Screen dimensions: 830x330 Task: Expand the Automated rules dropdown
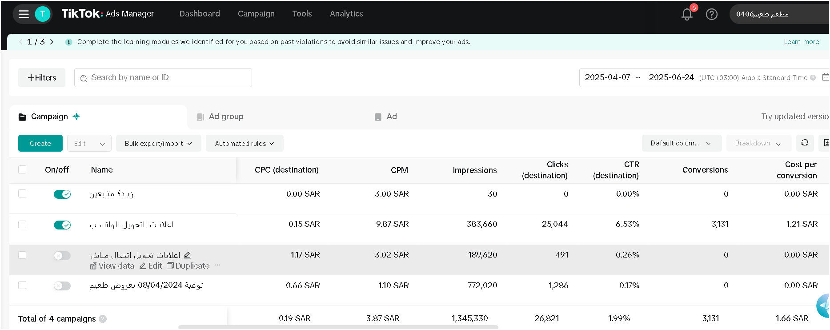tap(245, 143)
